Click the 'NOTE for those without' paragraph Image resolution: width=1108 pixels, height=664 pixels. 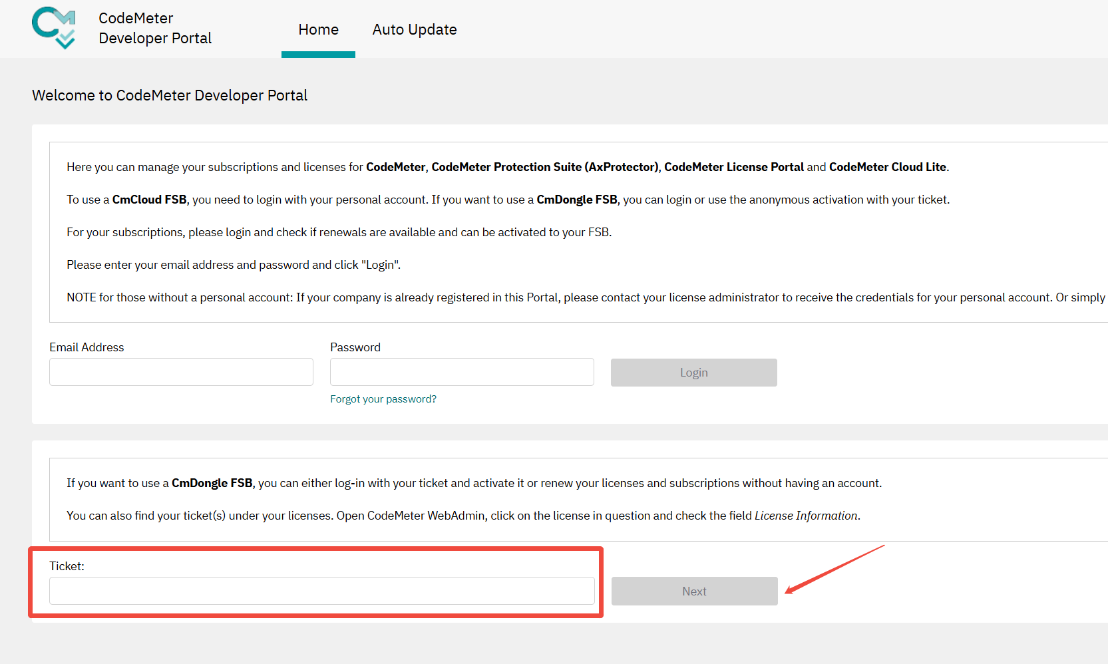click(x=586, y=297)
